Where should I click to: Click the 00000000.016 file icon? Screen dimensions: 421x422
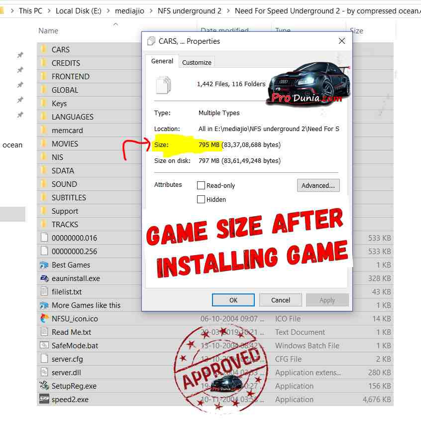coord(44,238)
